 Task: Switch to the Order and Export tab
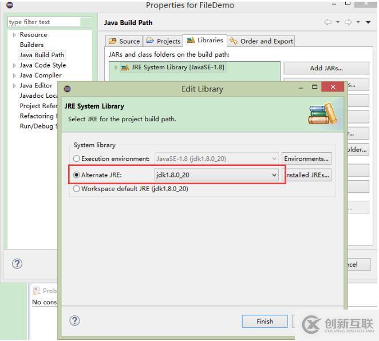click(261, 41)
